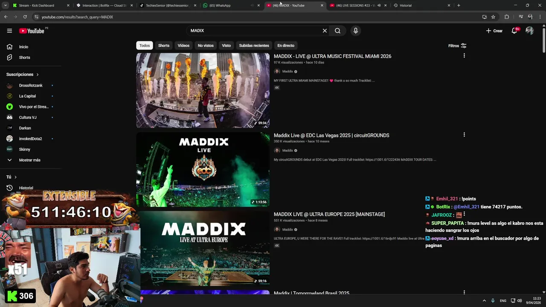Show hidden system tray icons
This screenshot has height=307, width=546.
click(484, 301)
